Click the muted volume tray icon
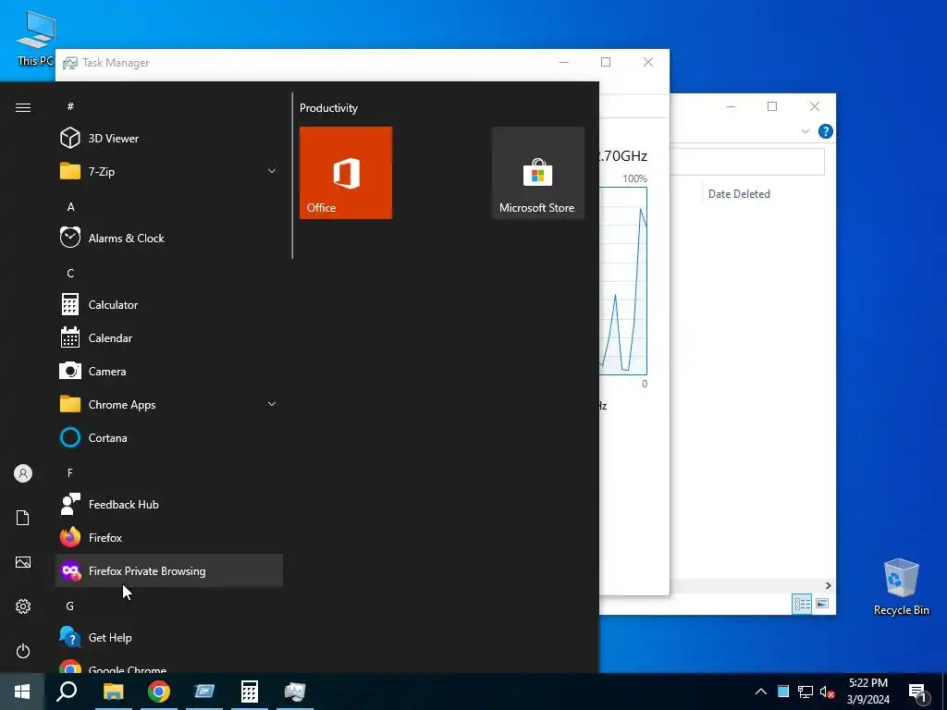Viewport: 947px width, 710px height. (827, 692)
